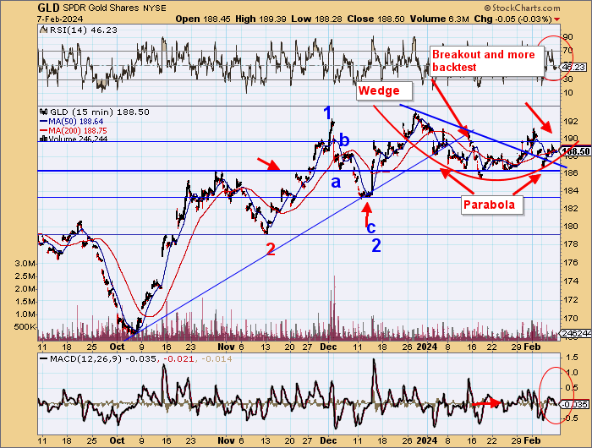Click the -0.035 MACD value tag
Screen dimensions: 592x448
[575, 405]
